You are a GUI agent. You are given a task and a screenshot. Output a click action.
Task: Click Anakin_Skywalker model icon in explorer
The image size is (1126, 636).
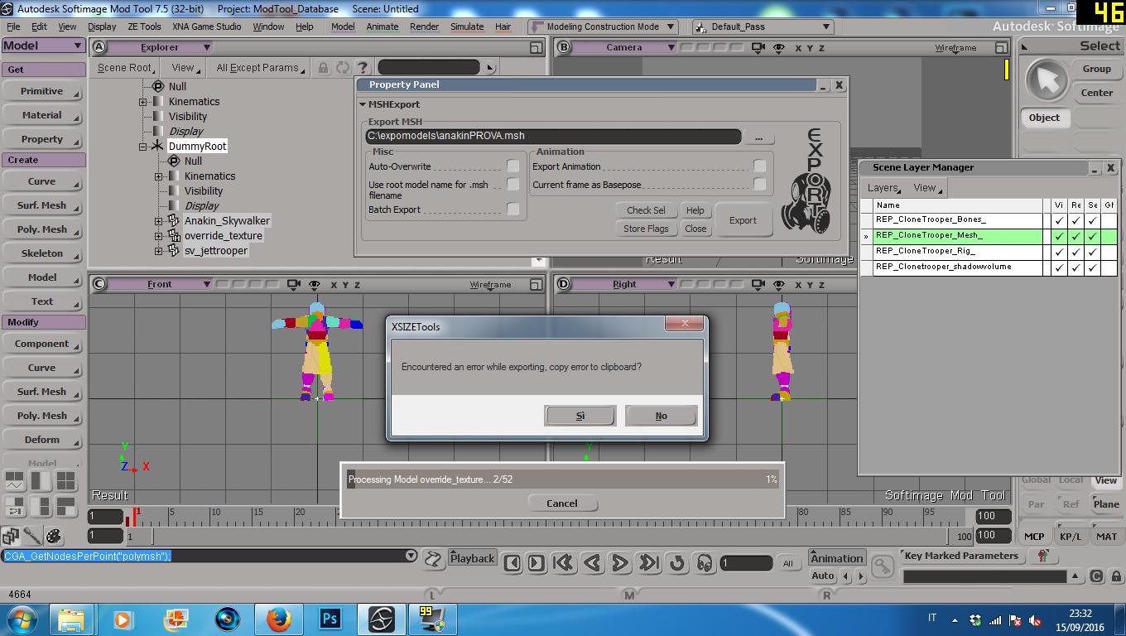pos(173,220)
